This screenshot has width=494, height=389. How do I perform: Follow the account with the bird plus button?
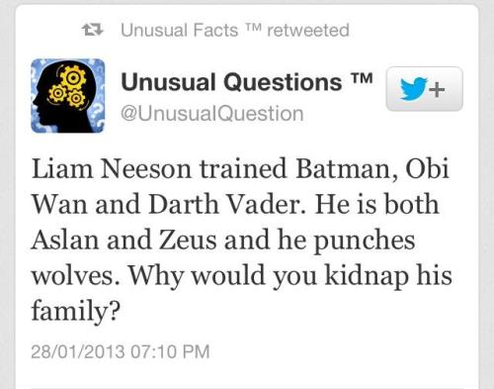tap(425, 89)
